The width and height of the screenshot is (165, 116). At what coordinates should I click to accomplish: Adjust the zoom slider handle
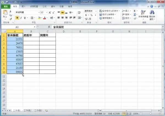[x=150, y=114]
